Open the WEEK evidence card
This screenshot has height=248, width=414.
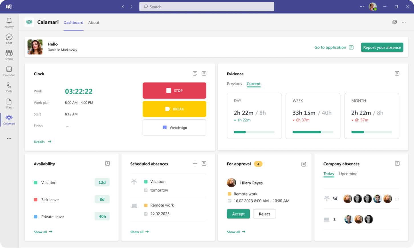click(313, 116)
